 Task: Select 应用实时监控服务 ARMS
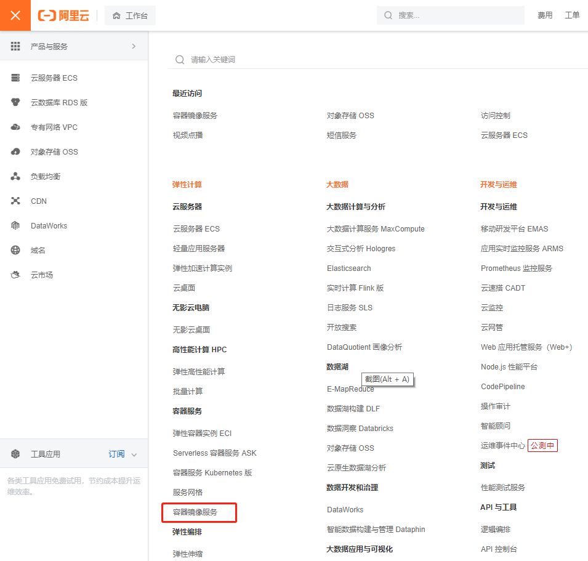click(x=522, y=249)
